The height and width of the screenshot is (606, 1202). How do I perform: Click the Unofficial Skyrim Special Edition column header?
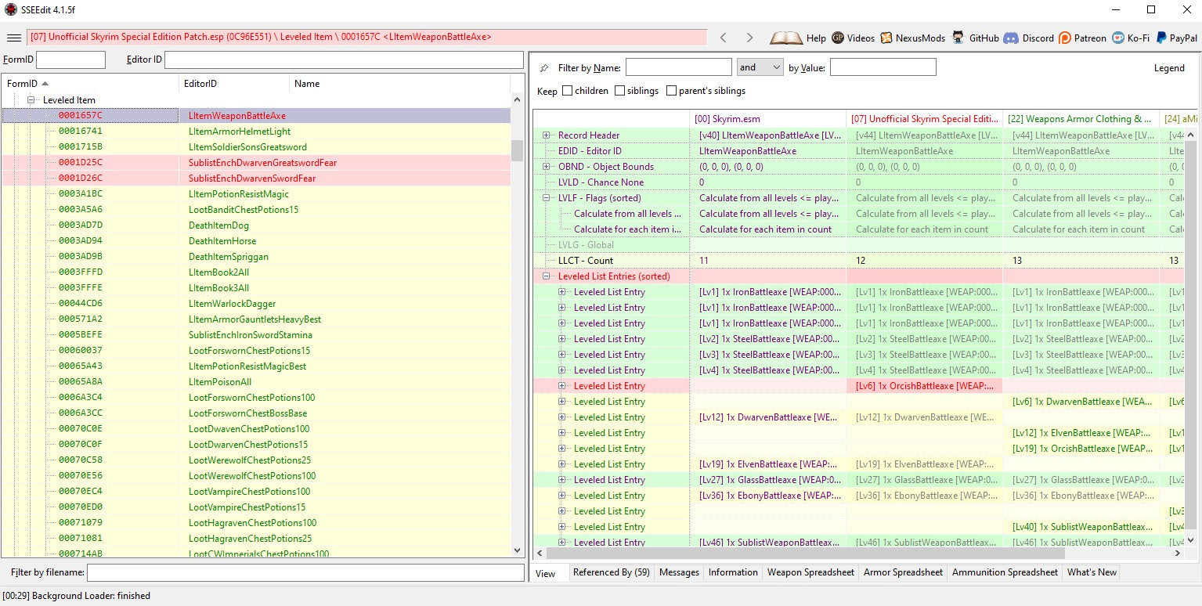coord(924,119)
